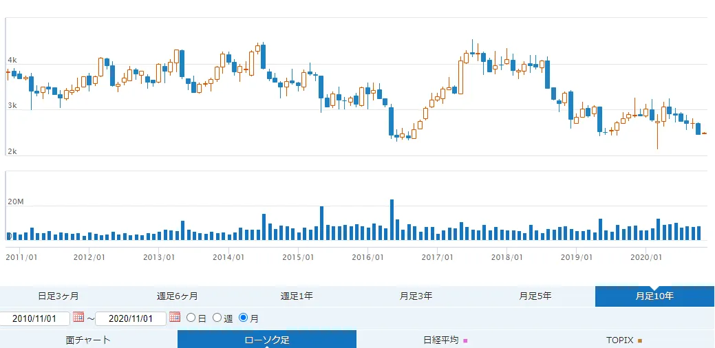The image size is (715, 348).
Task: Click the start date field 2010/11/01
Action: (x=34, y=318)
